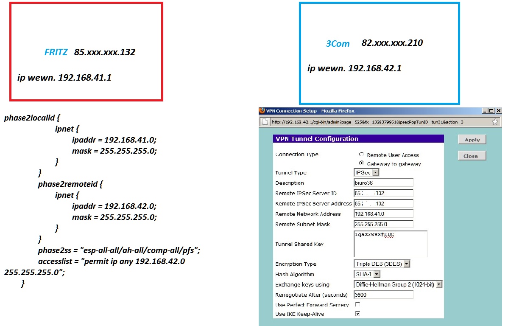Click the ipaddr = 192.168.42.0 line
This screenshot has width=508, height=326.
(114, 206)
